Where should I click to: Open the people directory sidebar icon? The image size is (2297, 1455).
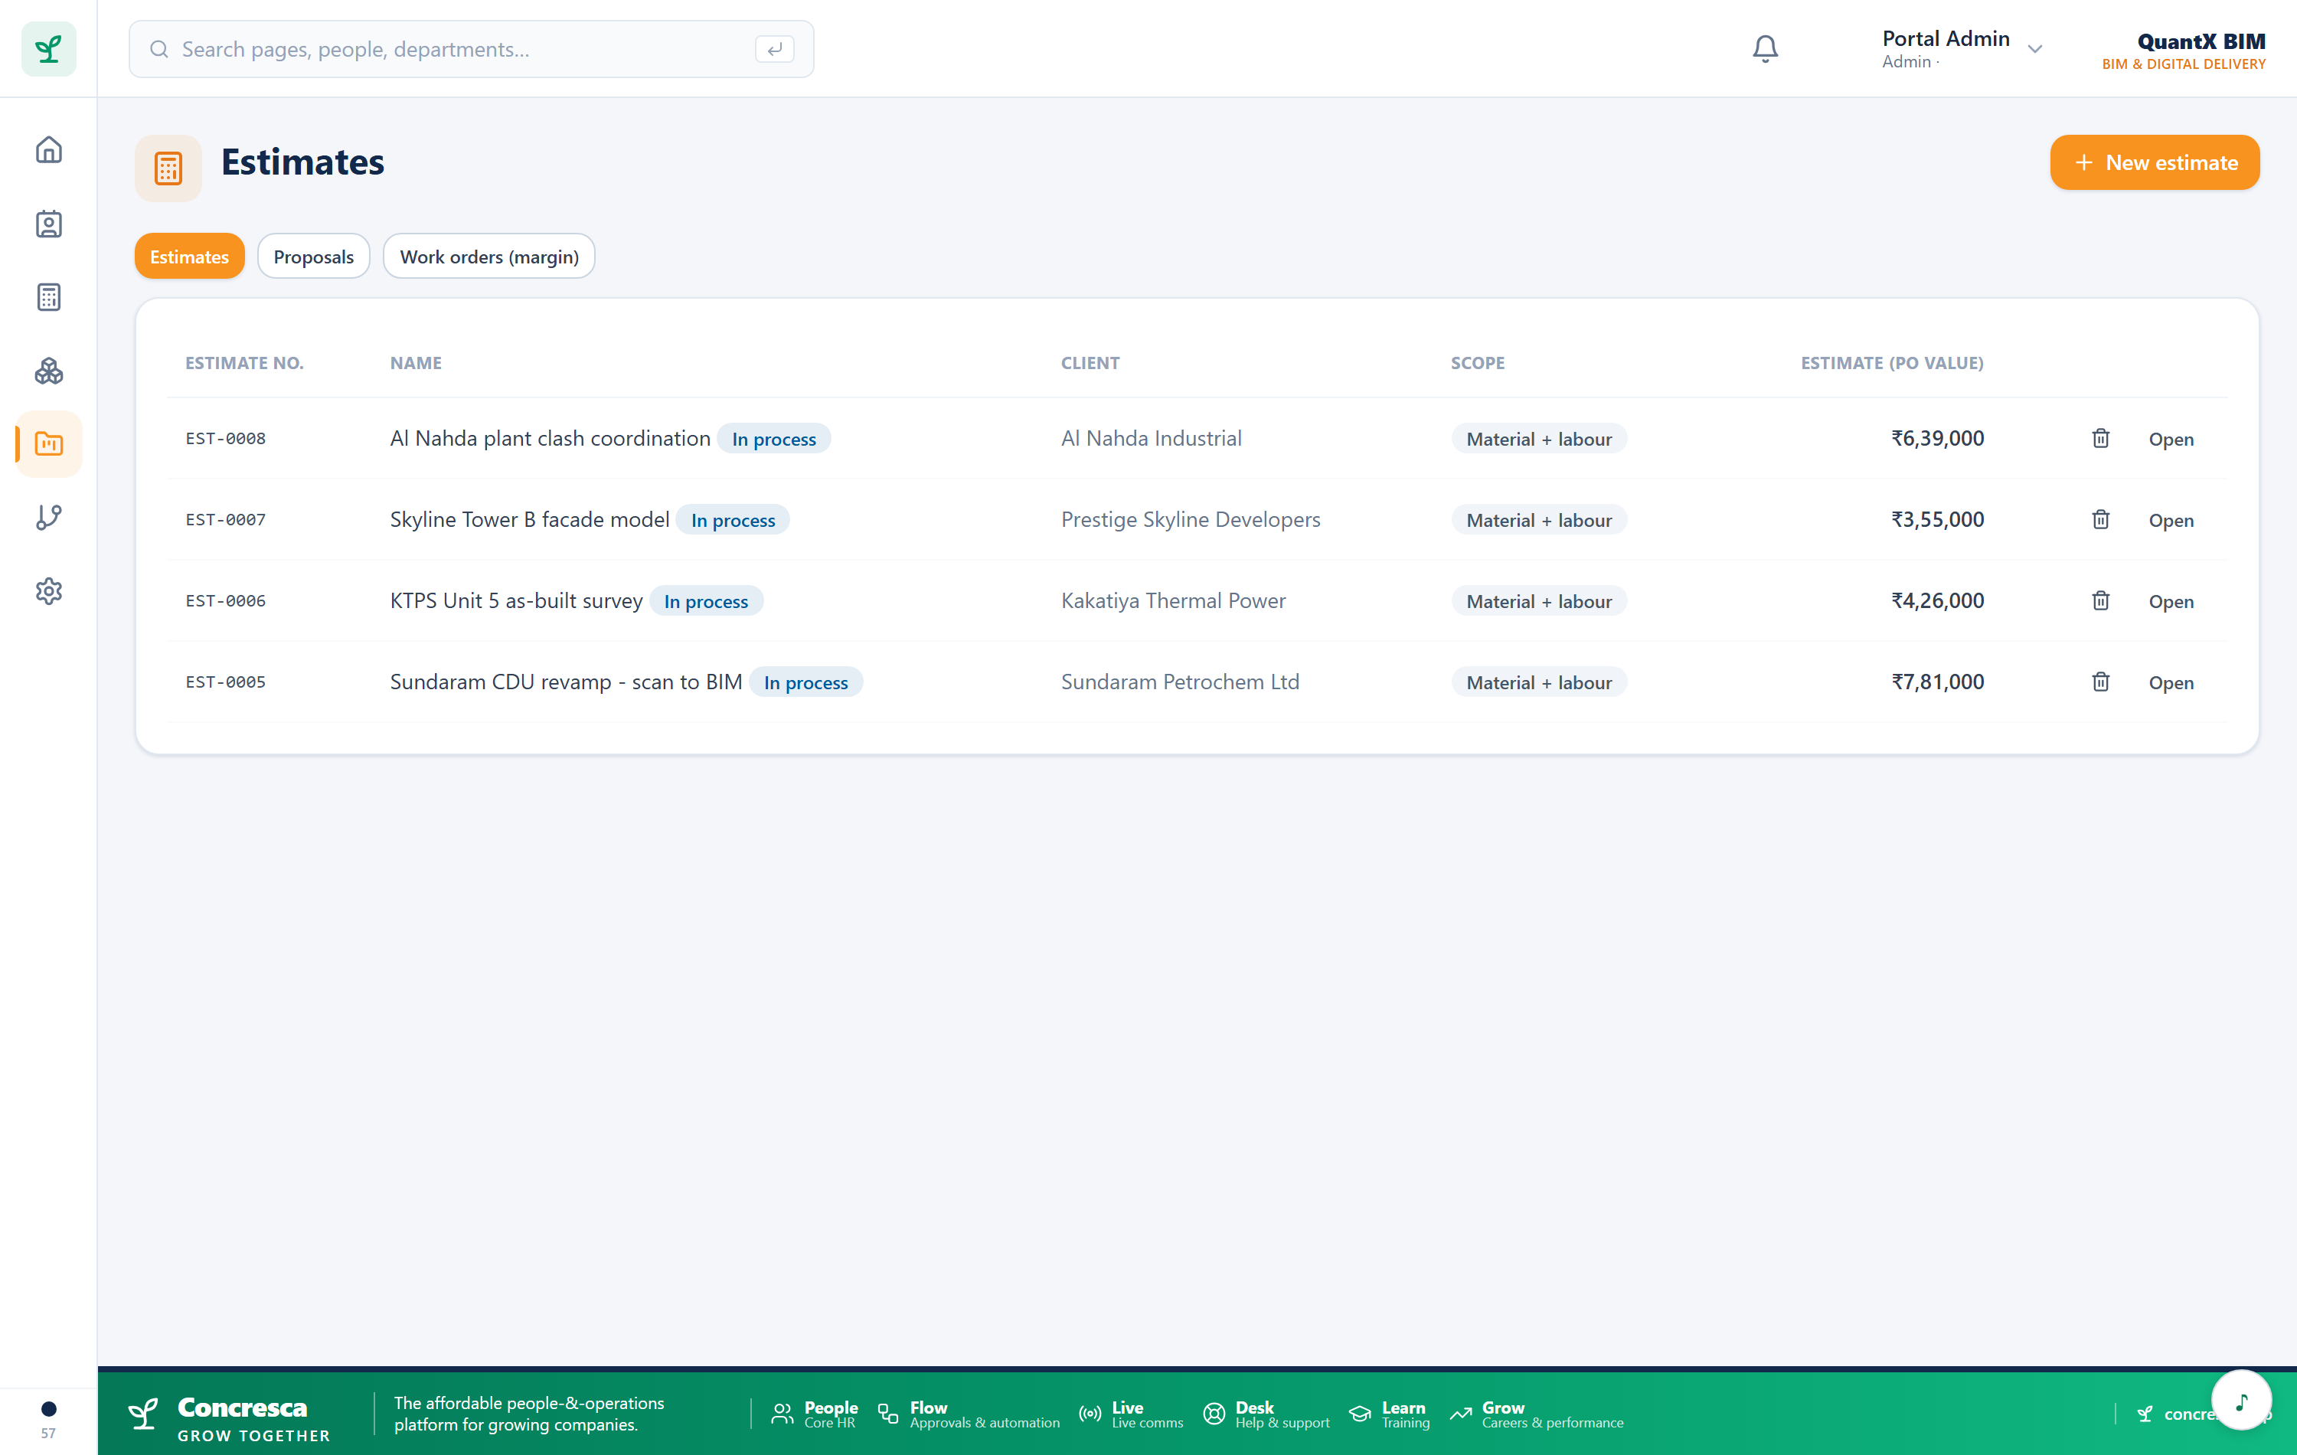(x=49, y=224)
